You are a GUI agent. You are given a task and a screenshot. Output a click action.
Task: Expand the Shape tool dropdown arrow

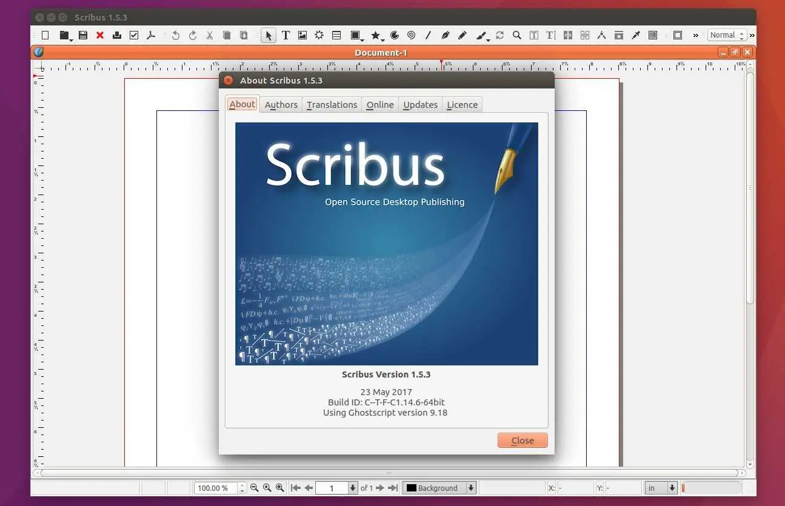[x=362, y=39]
